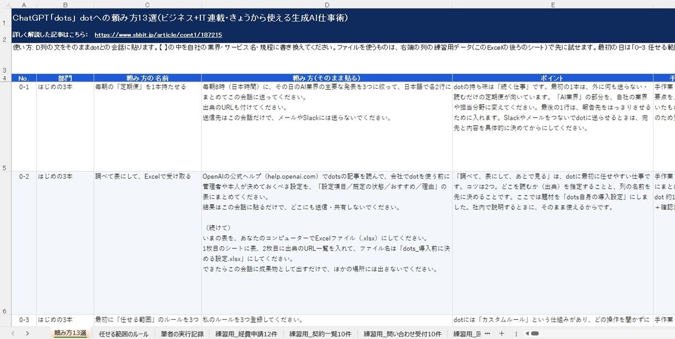Open 練習用_問い合わせ受付10件 sheet tab
The height and width of the screenshot is (339, 675).
pos(403,333)
